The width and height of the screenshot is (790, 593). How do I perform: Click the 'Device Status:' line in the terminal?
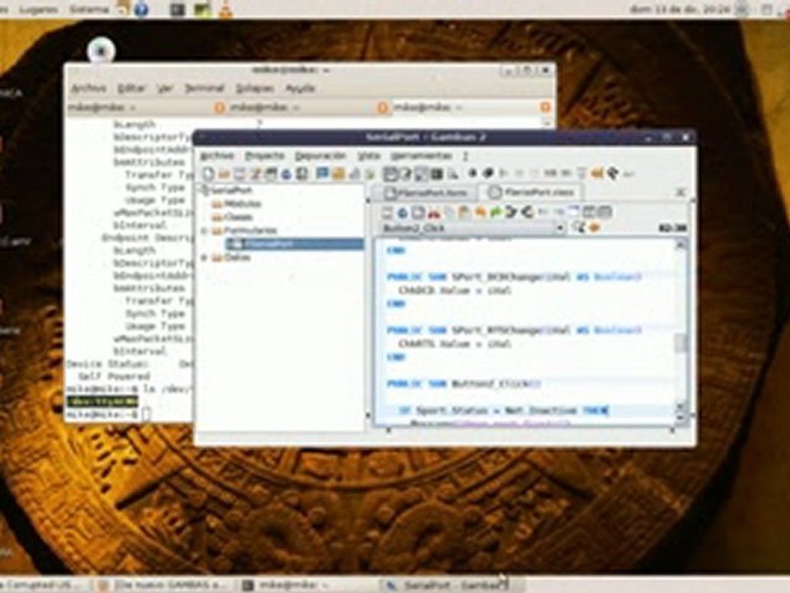tap(108, 363)
